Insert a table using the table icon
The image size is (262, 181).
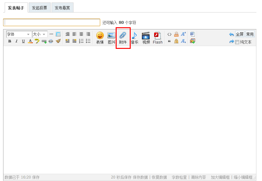58,34
